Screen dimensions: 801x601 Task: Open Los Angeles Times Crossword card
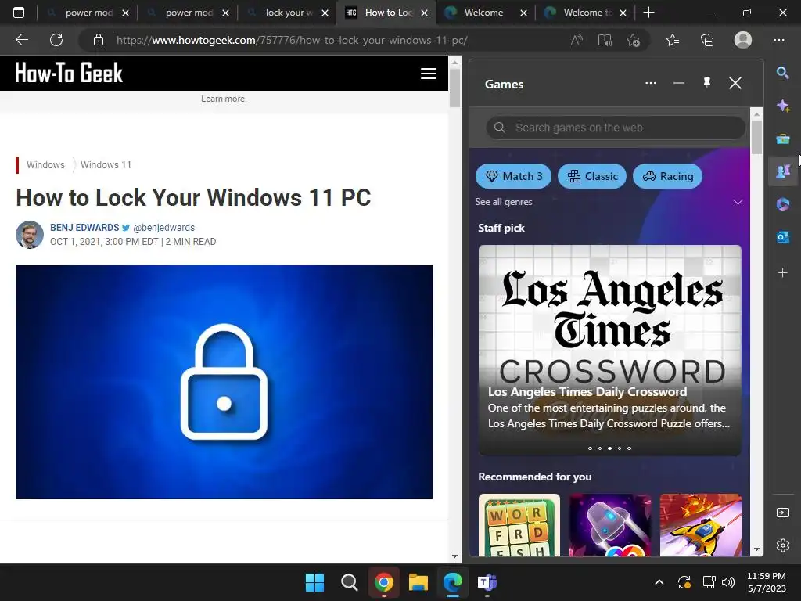tap(609, 350)
